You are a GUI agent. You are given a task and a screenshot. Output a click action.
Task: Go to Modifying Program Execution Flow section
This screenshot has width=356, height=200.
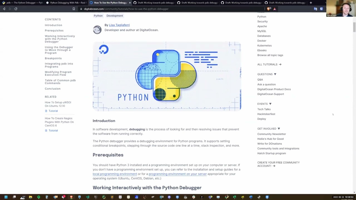click(x=58, y=73)
